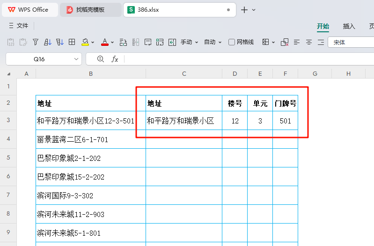This screenshot has width=374, height=246.
Task: Open the 文件 menu
Action: pyautogui.click(x=19, y=26)
